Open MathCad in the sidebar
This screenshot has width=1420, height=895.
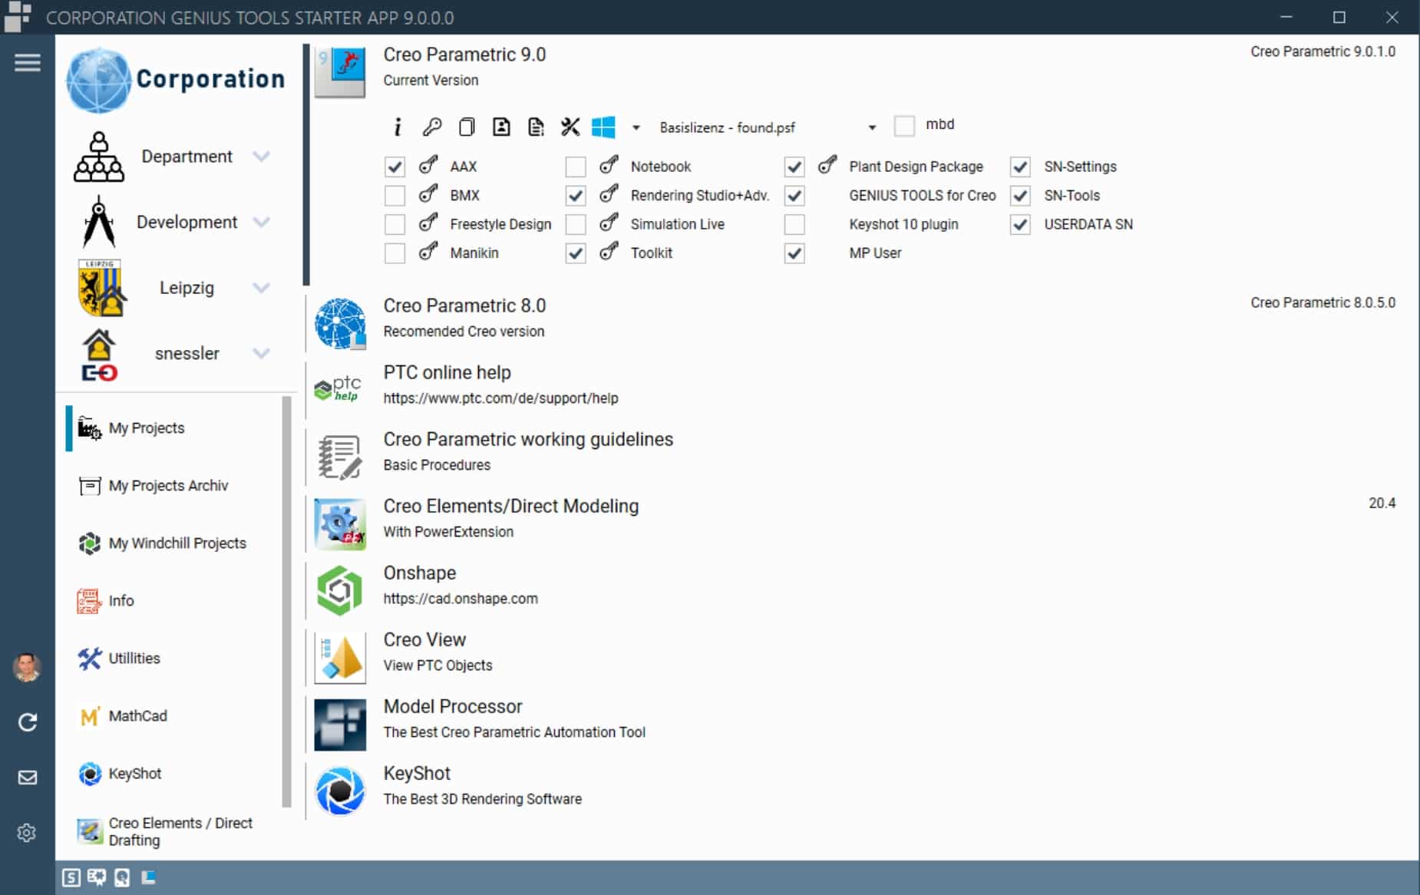click(x=173, y=716)
